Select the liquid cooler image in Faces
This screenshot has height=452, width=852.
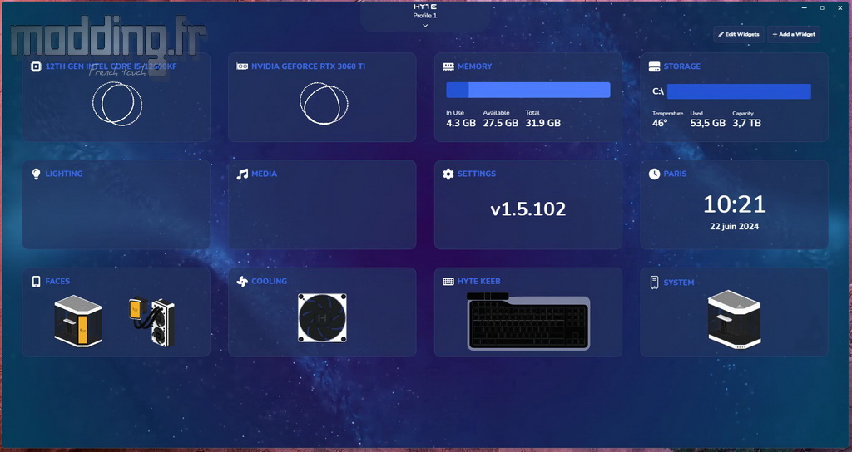pyautogui.click(x=152, y=322)
